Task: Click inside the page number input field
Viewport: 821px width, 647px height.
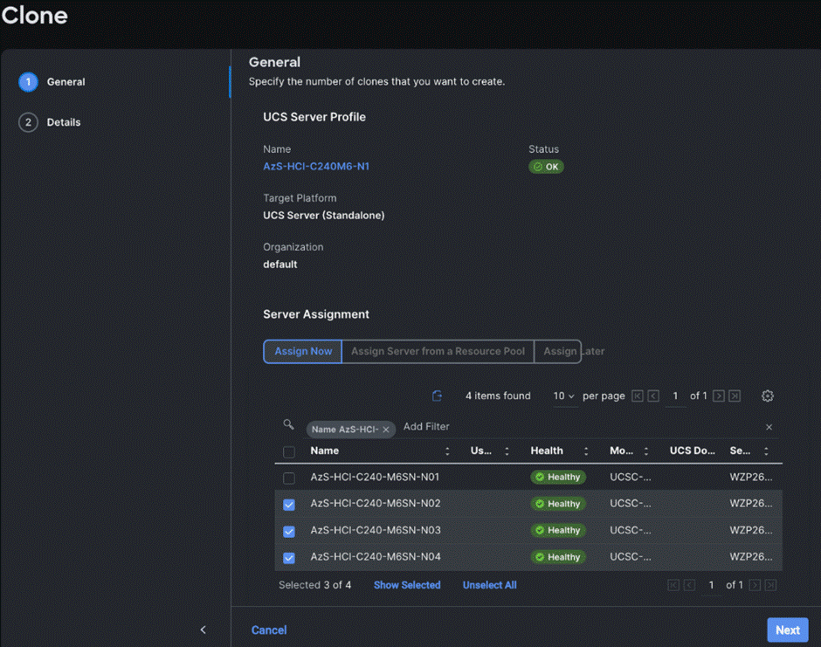Action: tap(675, 396)
